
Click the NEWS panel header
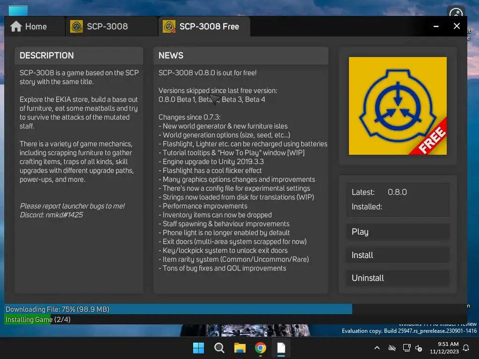(241, 56)
